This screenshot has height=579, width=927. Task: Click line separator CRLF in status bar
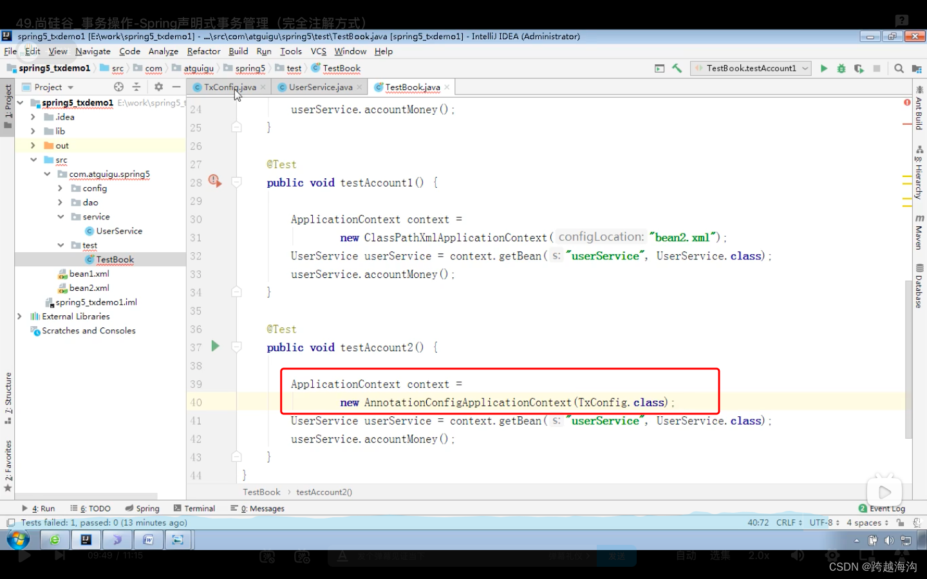(x=789, y=522)
